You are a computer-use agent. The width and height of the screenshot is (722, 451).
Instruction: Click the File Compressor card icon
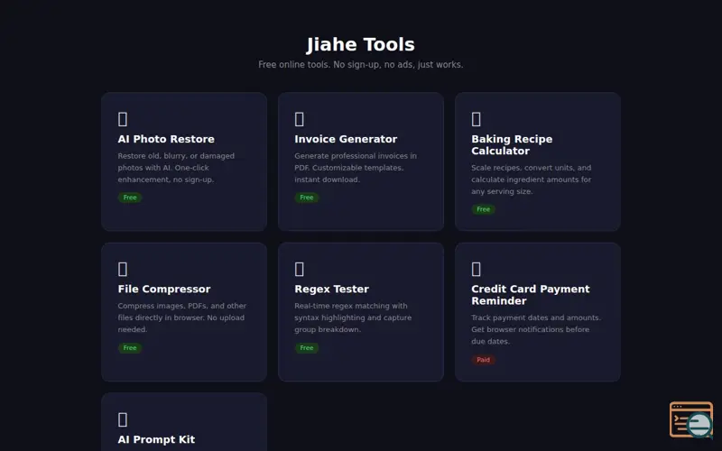click(123, 269)
